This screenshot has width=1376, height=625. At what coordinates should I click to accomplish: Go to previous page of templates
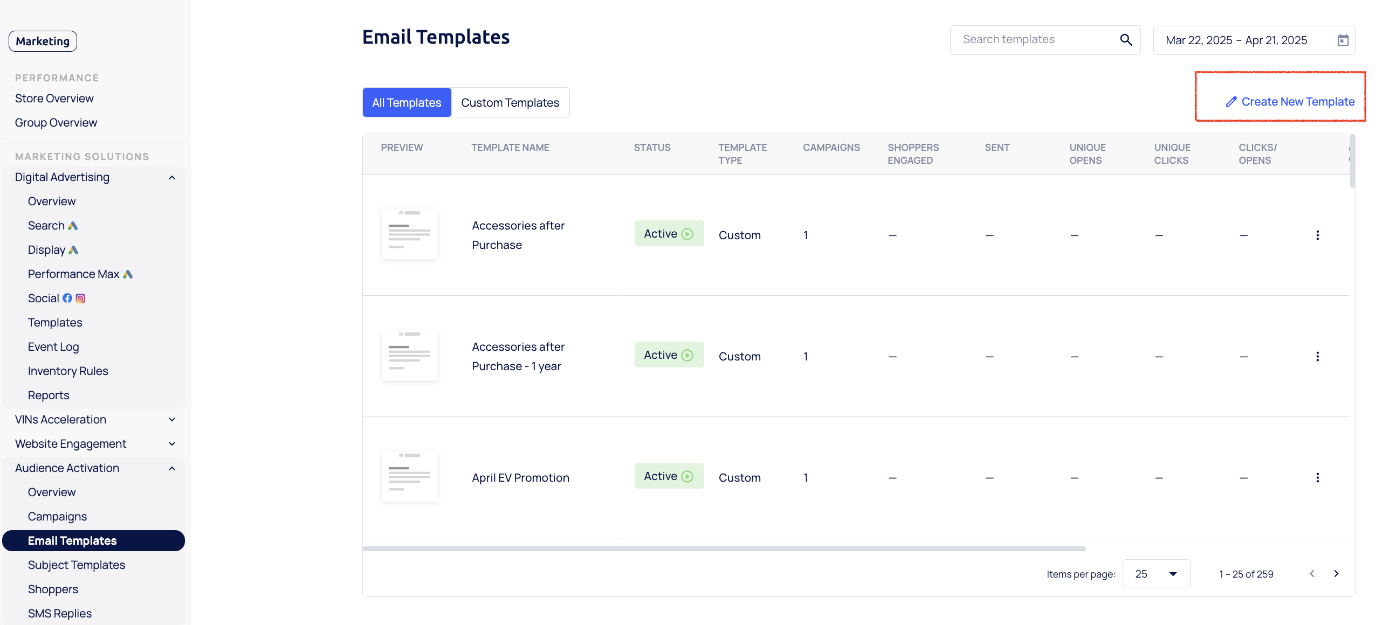click(x=1312, y=574)
